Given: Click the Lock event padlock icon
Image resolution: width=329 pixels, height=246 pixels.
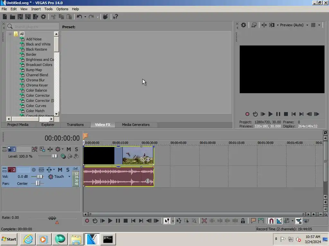Looking at the screenshot, I should (243, 221).
